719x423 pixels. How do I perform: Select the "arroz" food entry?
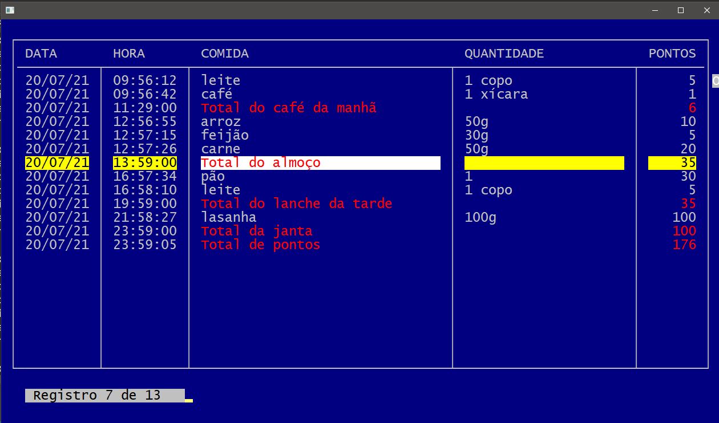pyautogui.click(x=221, y=122)
